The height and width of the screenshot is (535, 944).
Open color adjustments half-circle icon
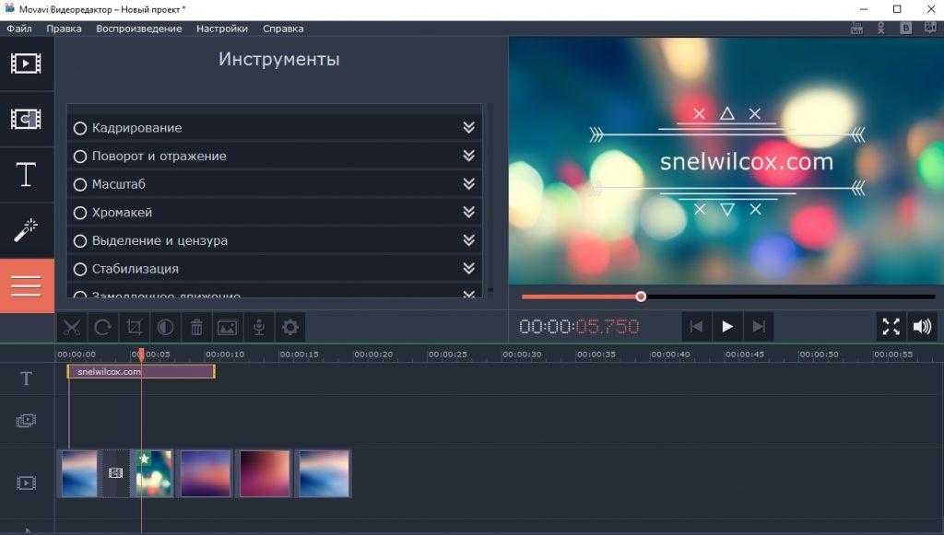pos(166,328)
